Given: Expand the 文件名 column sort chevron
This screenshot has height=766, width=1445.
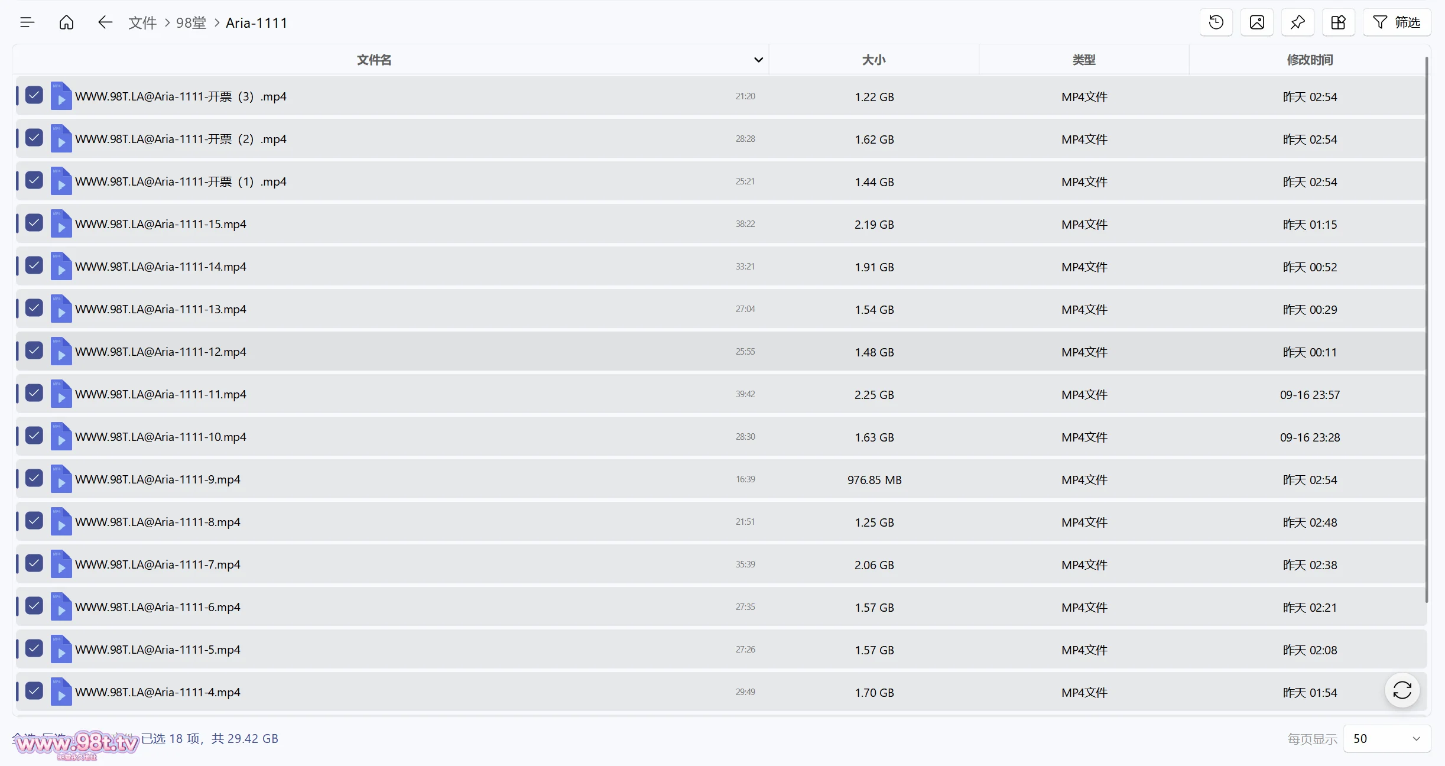Looking at the screenshot, I should (x=759, y=60).
